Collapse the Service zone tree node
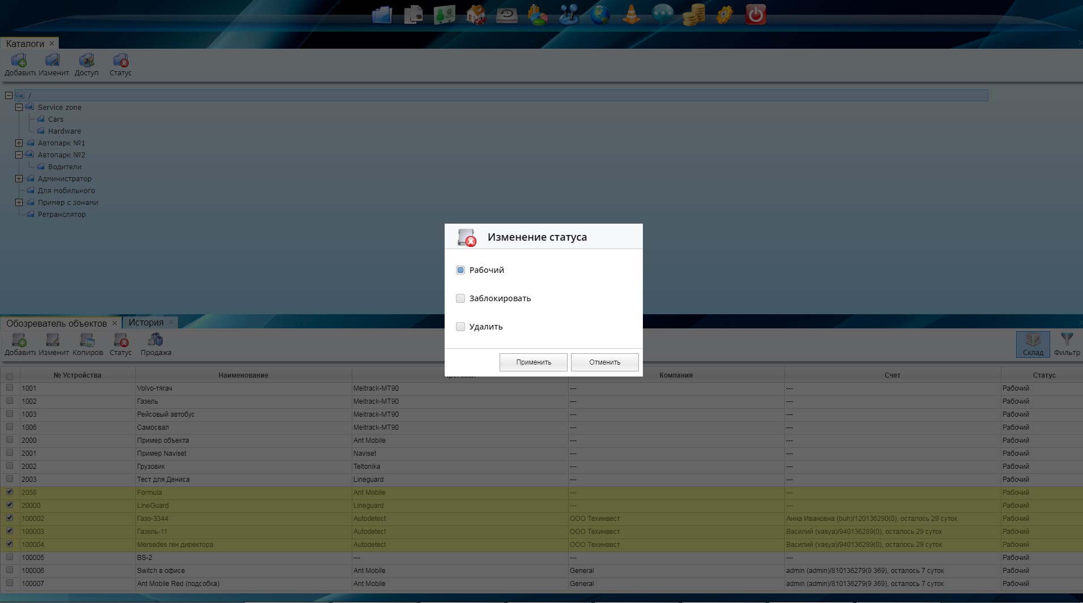 [x=19, y=108]
